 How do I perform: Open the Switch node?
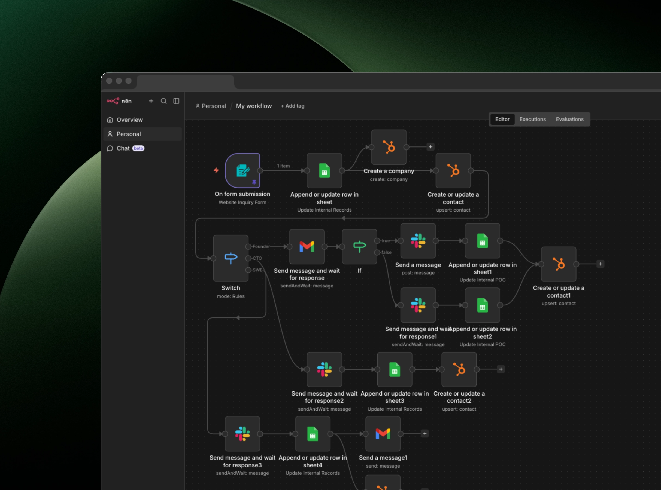(x=231, y=258)
